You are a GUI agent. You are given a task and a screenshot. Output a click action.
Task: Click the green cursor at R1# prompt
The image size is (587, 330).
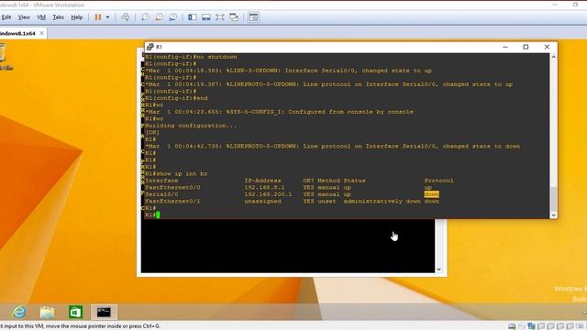point(158,214)
